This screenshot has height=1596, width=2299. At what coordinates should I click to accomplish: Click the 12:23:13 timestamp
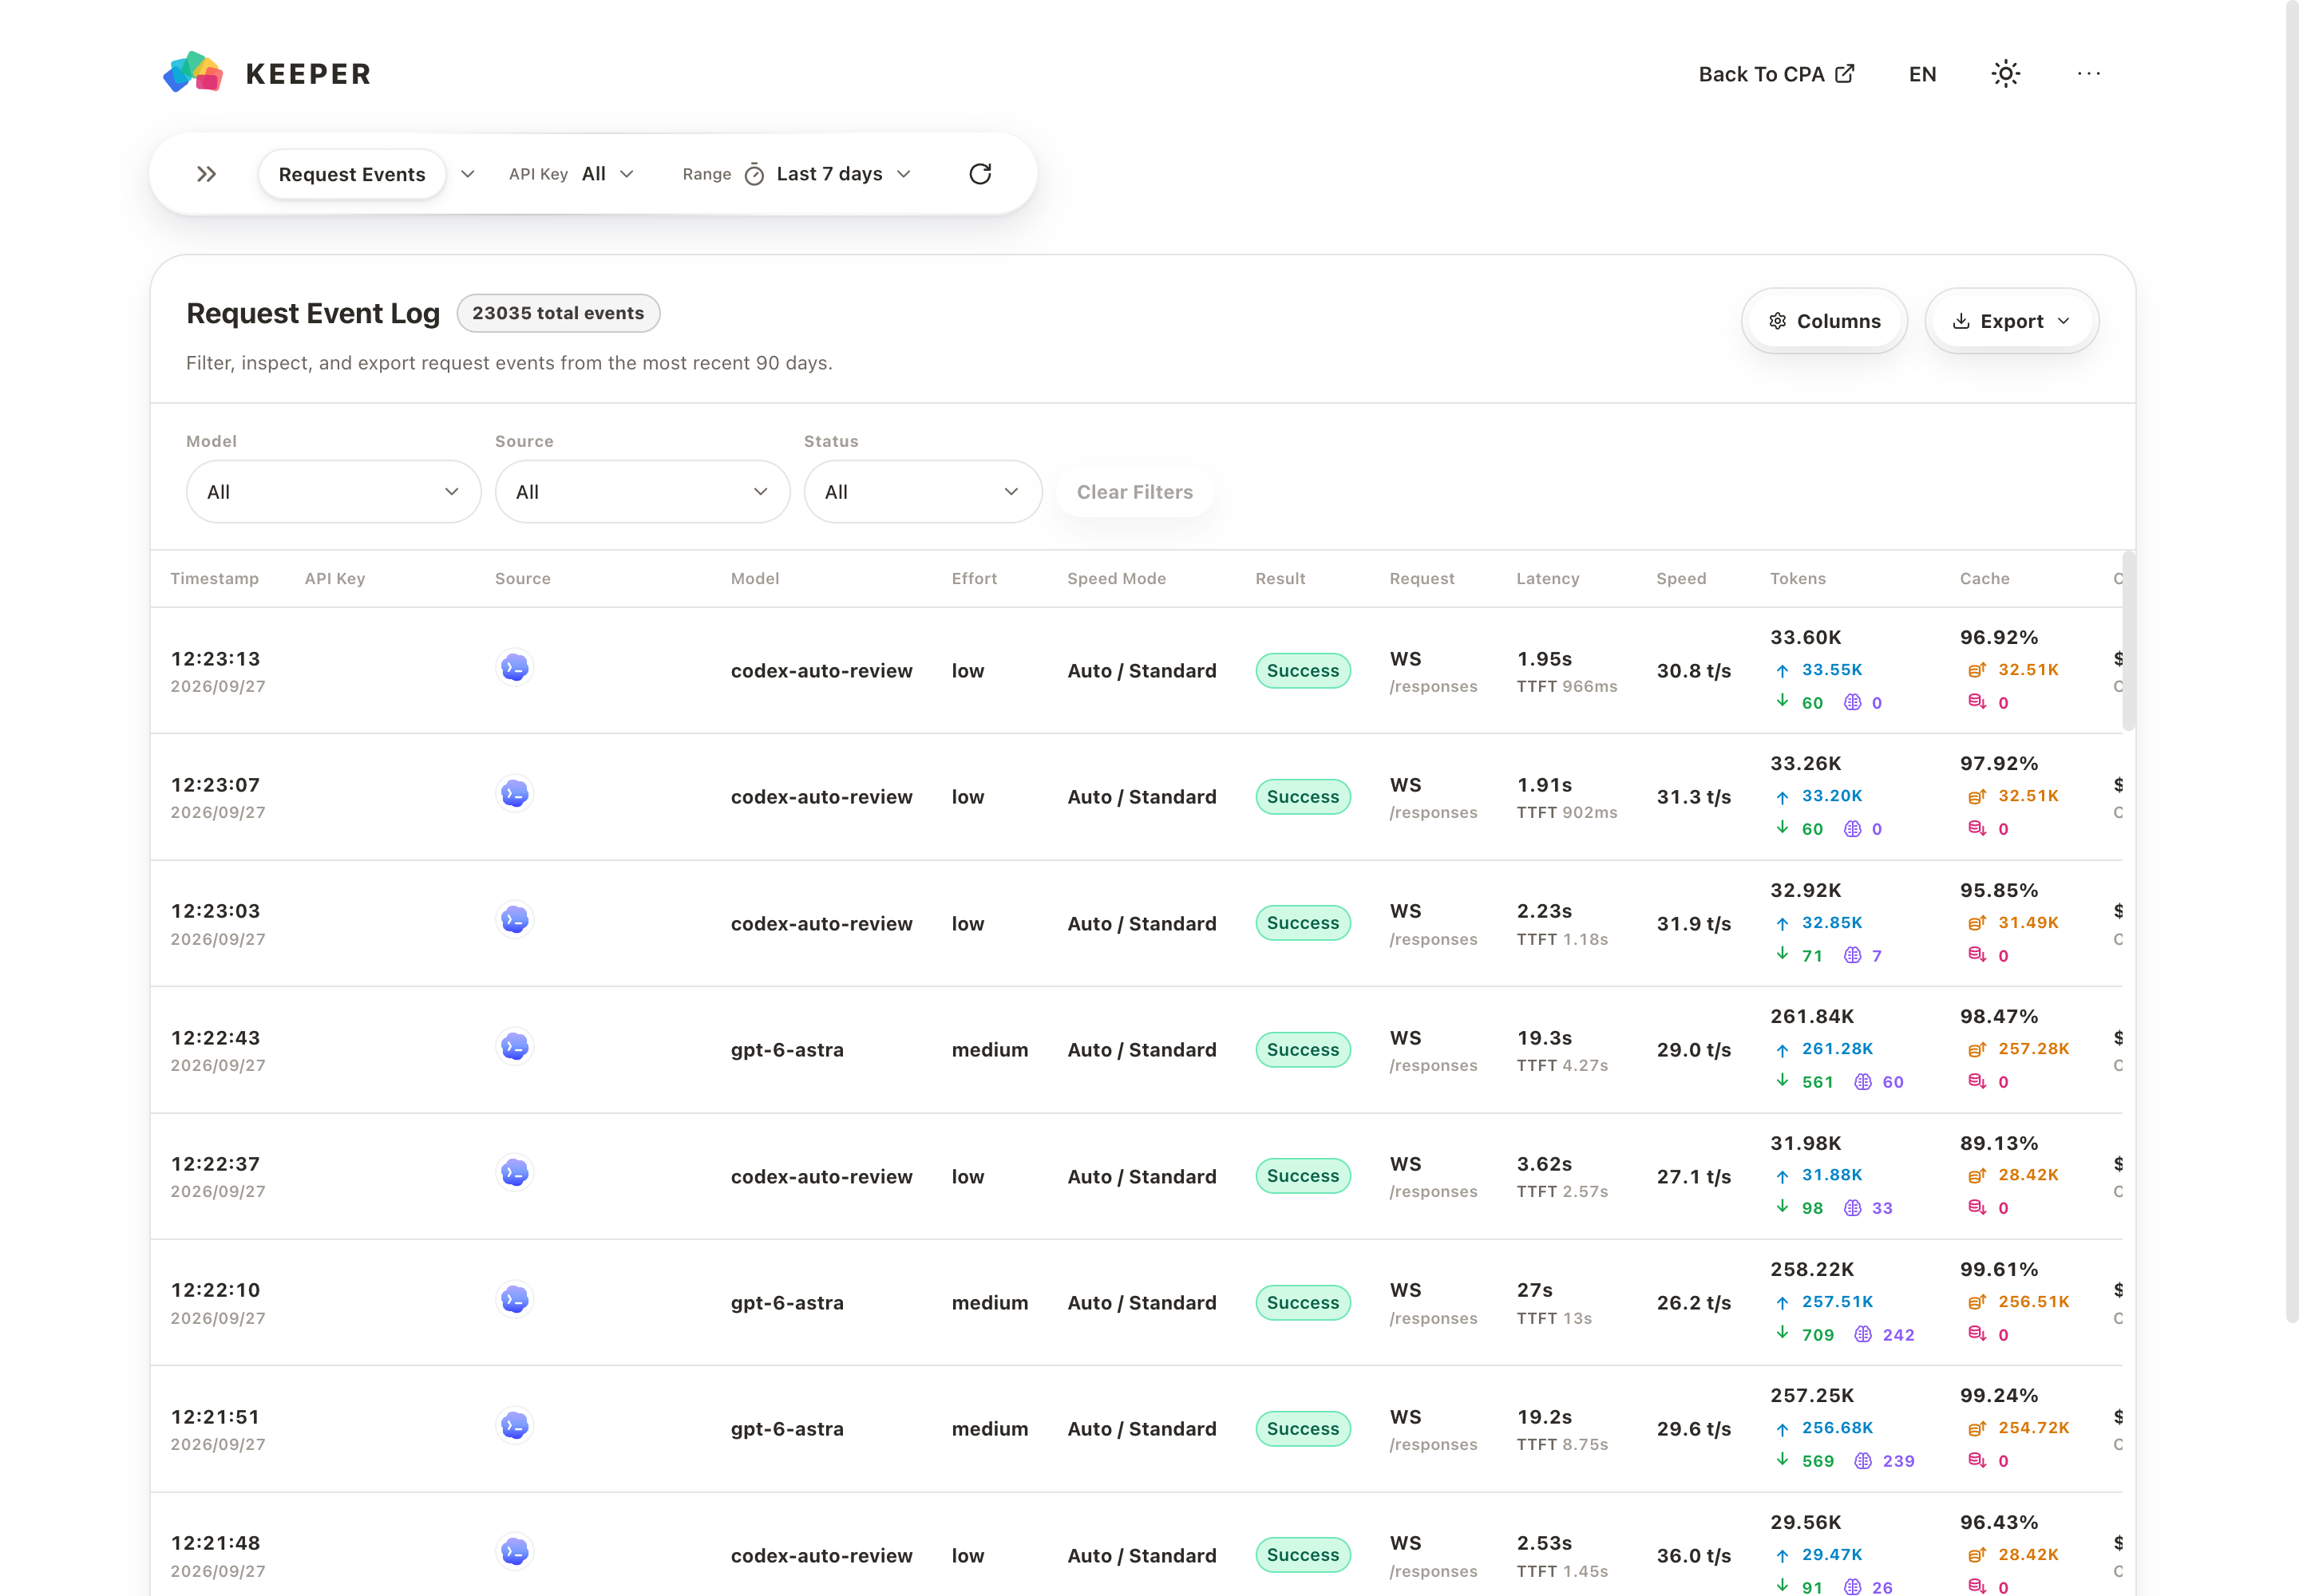click(x=215, y=659)
